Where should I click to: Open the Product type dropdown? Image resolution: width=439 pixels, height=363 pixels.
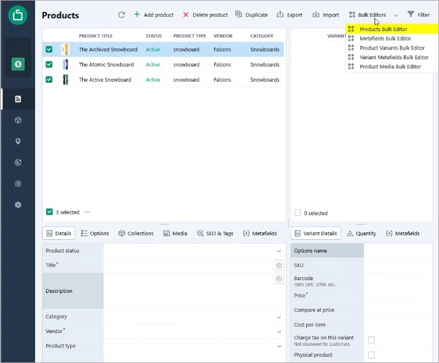coord(279,346)
